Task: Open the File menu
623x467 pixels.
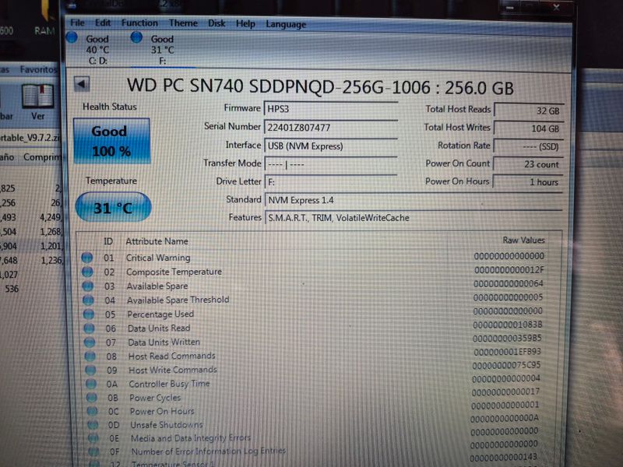Action: click(77, 23)
